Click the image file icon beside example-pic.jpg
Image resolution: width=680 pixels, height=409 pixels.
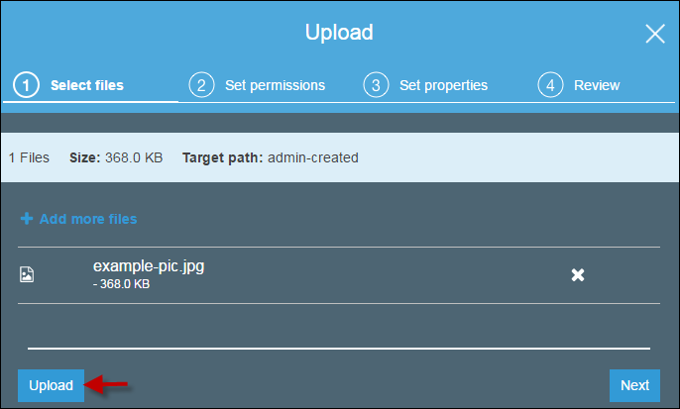click(27, 274)
